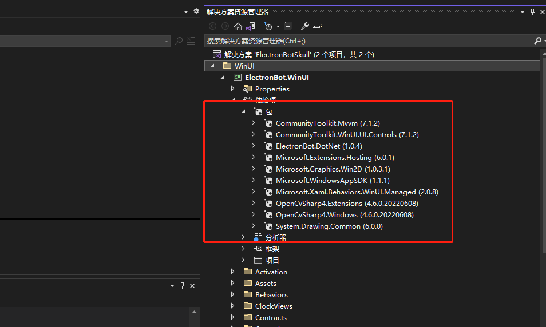Screen dimensions: 546x327
Task: Open the pending changes filter dropdown arrow
Action: coord(278,26)
